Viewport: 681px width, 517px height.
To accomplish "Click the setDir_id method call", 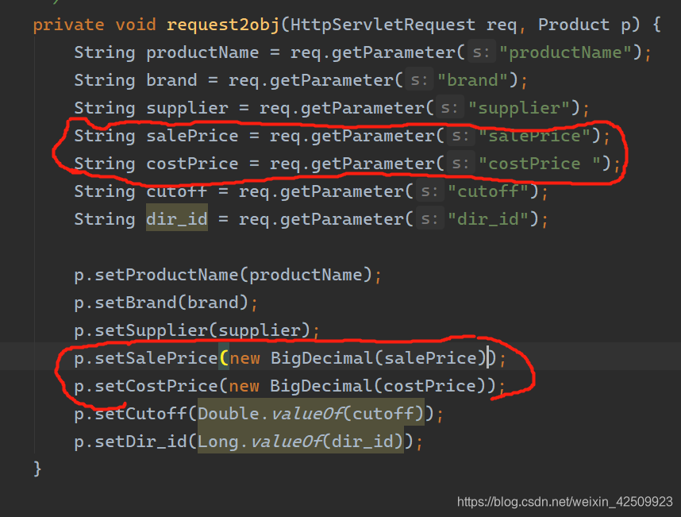I will (140, 442).
